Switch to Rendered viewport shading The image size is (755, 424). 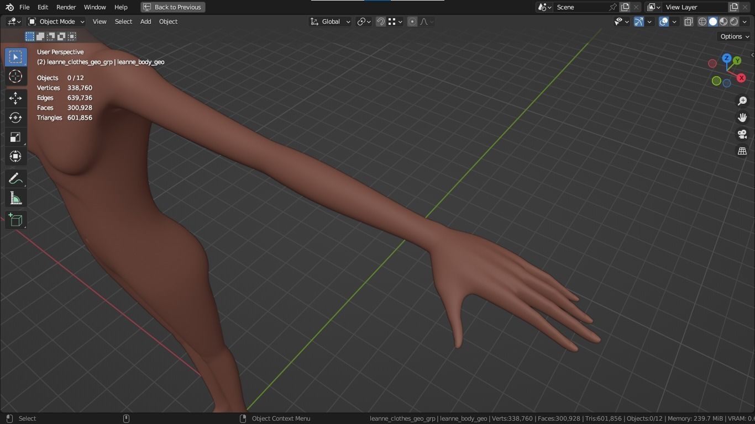coord(734,22)
